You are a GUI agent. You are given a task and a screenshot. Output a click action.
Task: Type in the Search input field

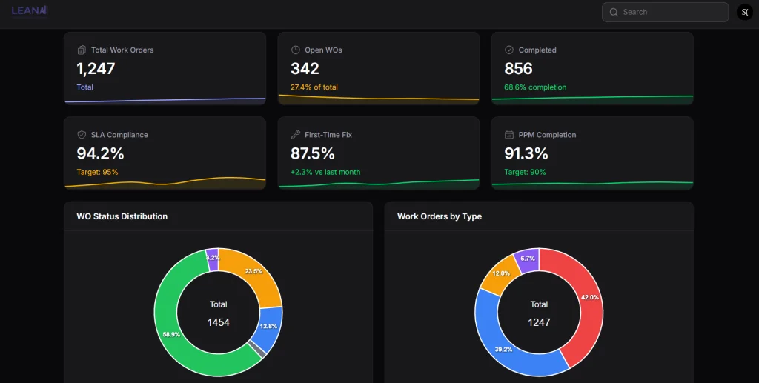click(x=671, y=13)
